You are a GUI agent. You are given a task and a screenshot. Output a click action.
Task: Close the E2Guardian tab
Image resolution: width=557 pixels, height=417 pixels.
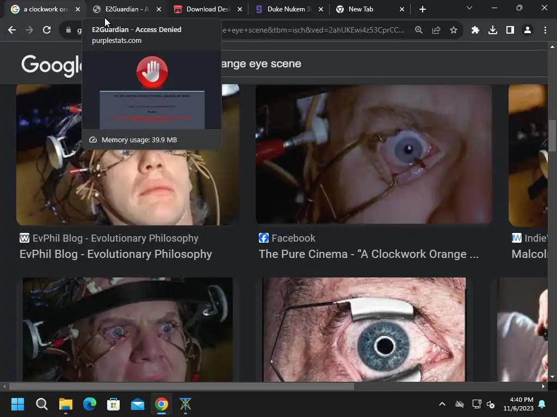click(159, 9)
